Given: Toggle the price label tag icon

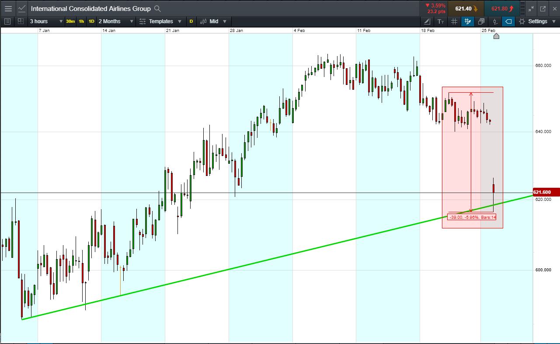Looking at the screenshot, I should (508, 21).
